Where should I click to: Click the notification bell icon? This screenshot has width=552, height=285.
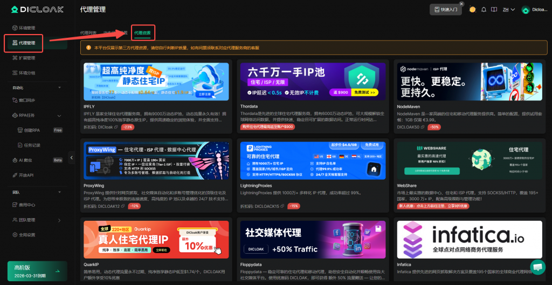coord(484,9)
